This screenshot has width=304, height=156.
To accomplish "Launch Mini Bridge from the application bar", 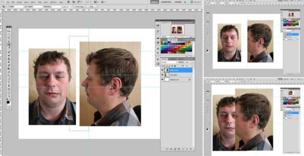I will pyautogui.click(x=74, y=2).
